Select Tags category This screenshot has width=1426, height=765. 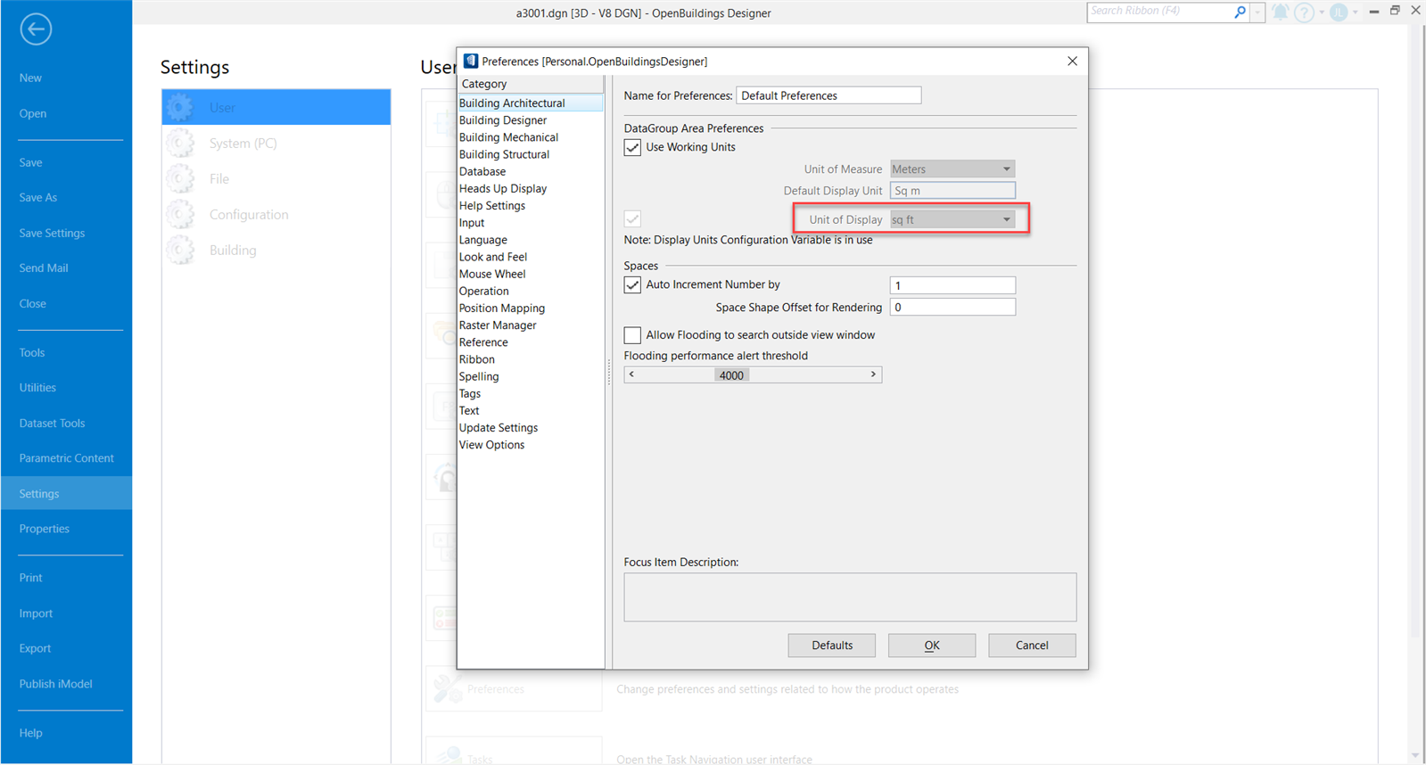pos(530,393)
